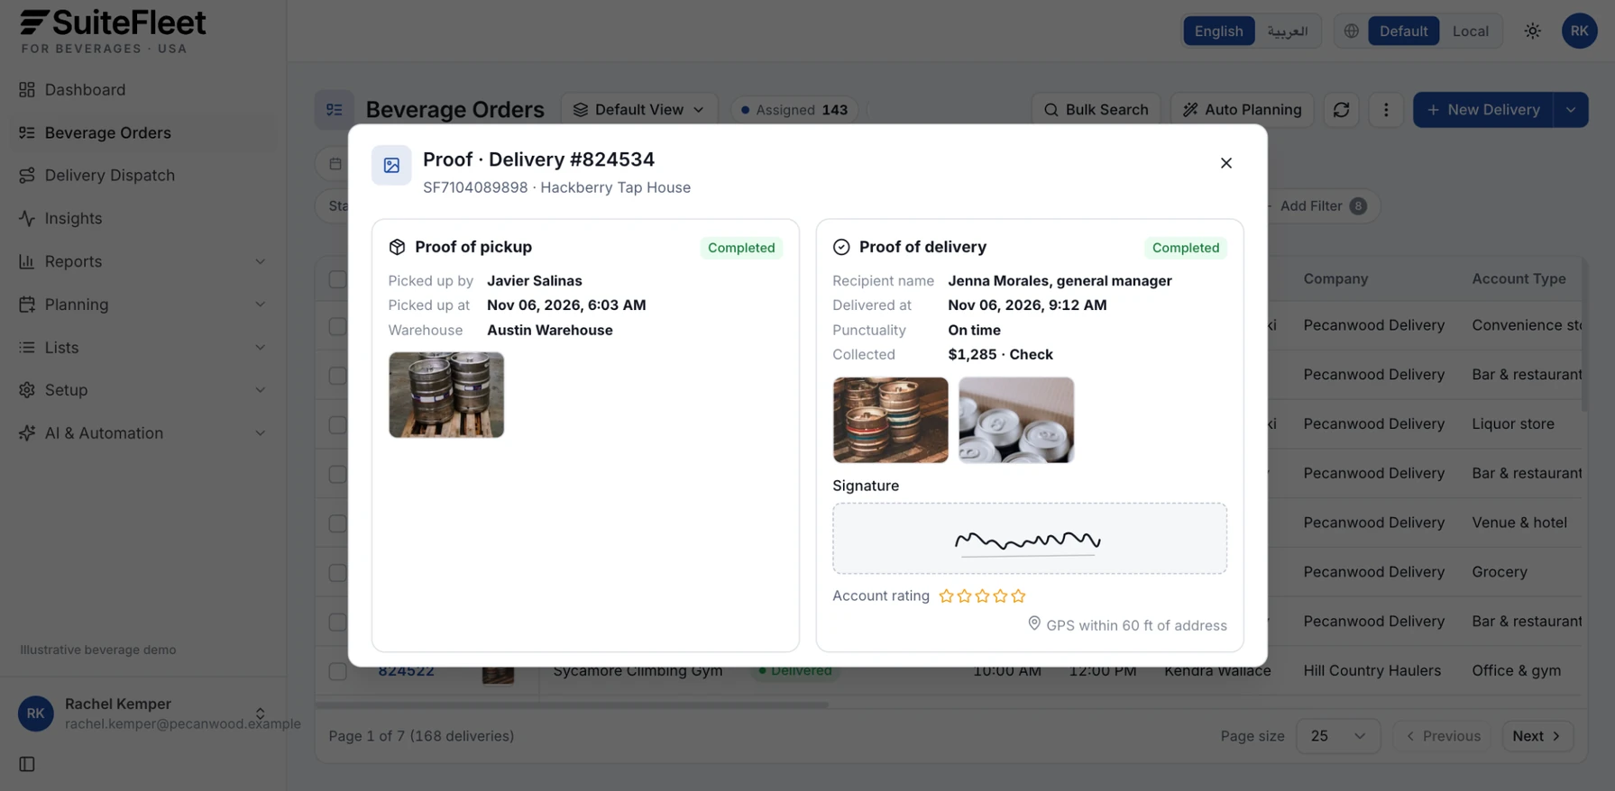Image resolution: width=1615 pixels, height=791 pixels.
Task: Go to Dashboard in sidebar
Action: [144, 89]
